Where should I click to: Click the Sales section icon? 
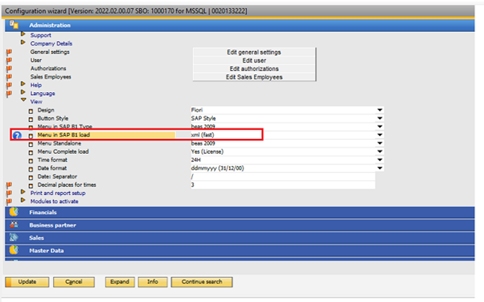(13, 237)
